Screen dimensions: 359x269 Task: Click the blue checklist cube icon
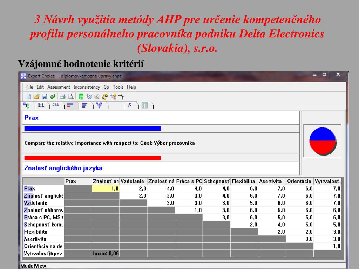(x=89, y=97)
